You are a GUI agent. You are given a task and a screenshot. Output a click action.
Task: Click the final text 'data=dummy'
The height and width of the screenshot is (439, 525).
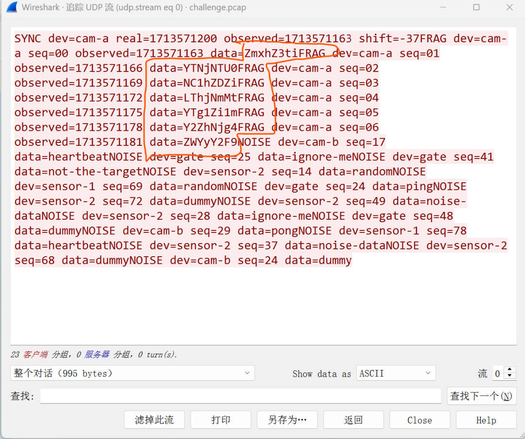[318, 260]
